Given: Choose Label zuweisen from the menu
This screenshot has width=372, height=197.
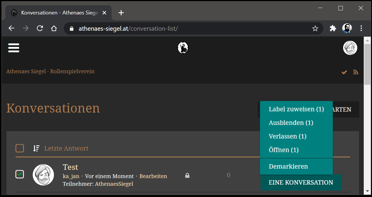Looking at the screenshot, I should 296,109.
